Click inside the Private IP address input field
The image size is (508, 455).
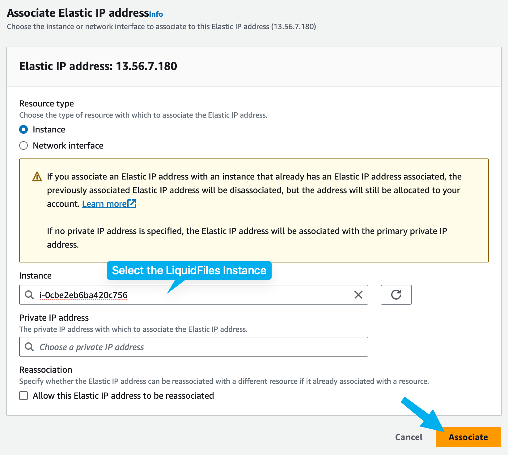194,347
